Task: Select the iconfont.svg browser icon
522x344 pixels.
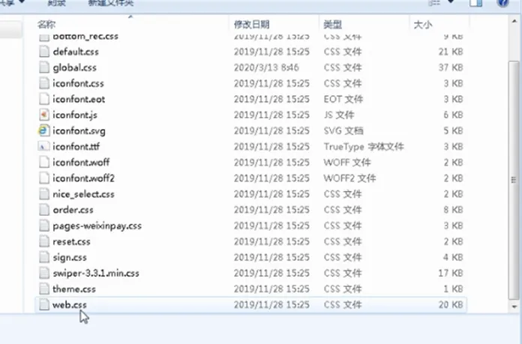Action: (44, 130)
